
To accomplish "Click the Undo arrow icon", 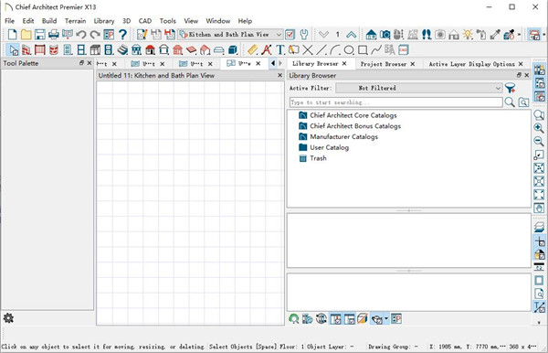I will tap(81, 34).
